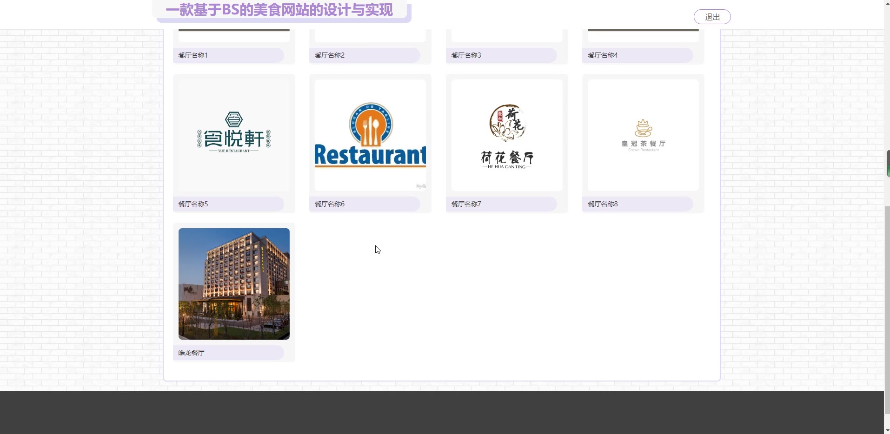Viewport: 890px width, 434px height.
Task: Select the 皇冠茶餐厅 logo thumbnail
Action: pyautogui.click(x=643, y=135)
